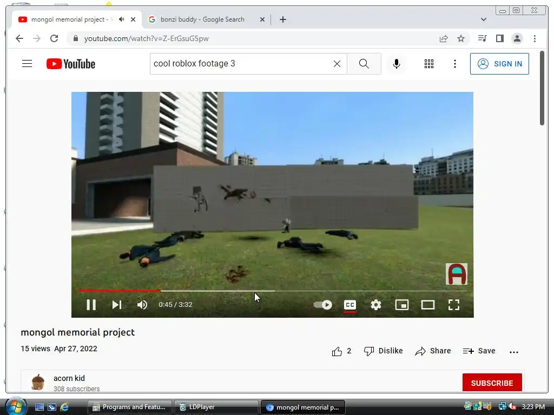Viewport: 554px width, 415px height.
Task: Open the acorn kid channel name
Action: [69, 378]
